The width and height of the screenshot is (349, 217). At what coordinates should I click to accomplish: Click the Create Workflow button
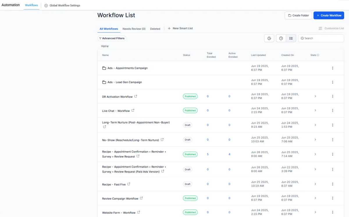click(x=329, y=15)
